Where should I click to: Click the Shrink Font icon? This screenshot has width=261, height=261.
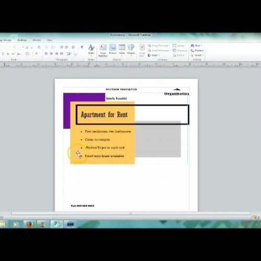point(32,48)
